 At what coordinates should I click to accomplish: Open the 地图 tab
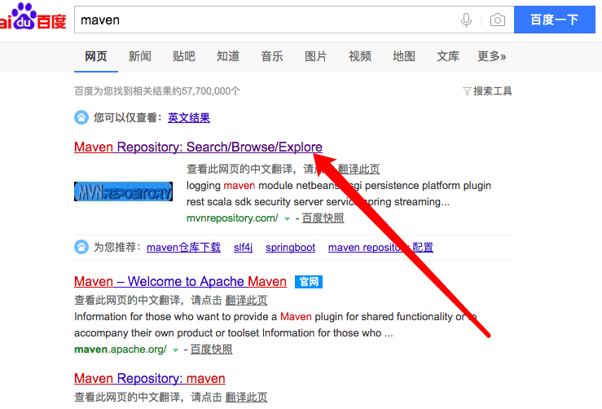[x=404, y=56]
